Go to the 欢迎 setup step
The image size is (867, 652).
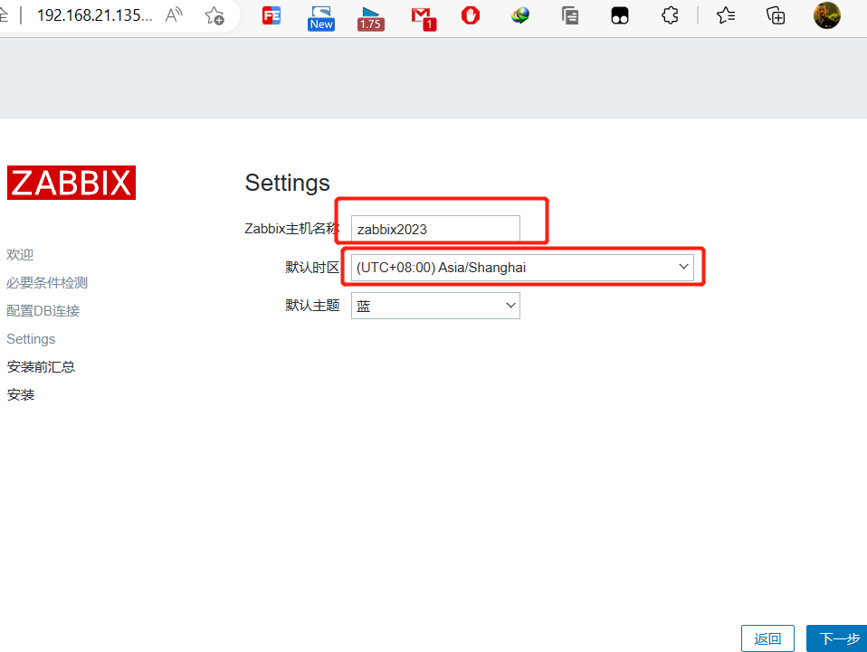tap(20, 255)
